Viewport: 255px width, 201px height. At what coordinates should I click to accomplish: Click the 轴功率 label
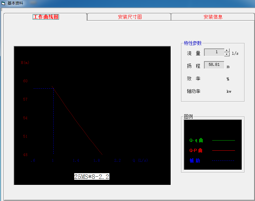click(x=193, y=91)
